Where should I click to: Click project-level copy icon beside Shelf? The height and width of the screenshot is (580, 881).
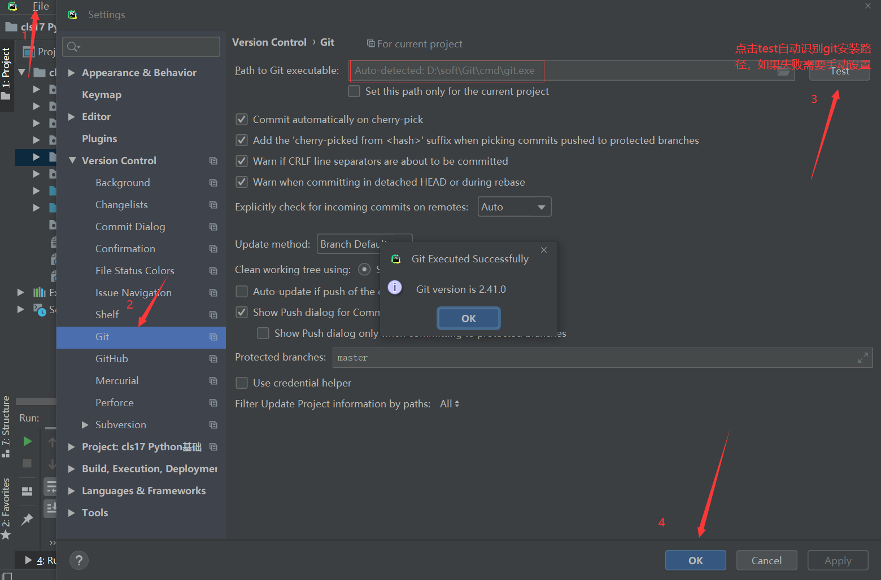pyautogui.click(x=213, y=315)
